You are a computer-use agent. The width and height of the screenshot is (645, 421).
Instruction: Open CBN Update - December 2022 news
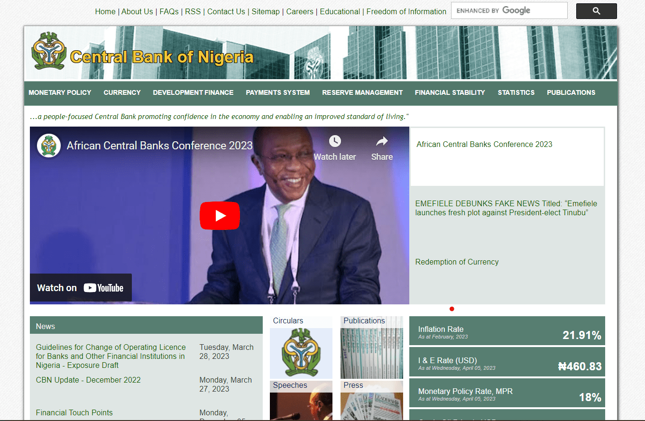pos(88,380)
